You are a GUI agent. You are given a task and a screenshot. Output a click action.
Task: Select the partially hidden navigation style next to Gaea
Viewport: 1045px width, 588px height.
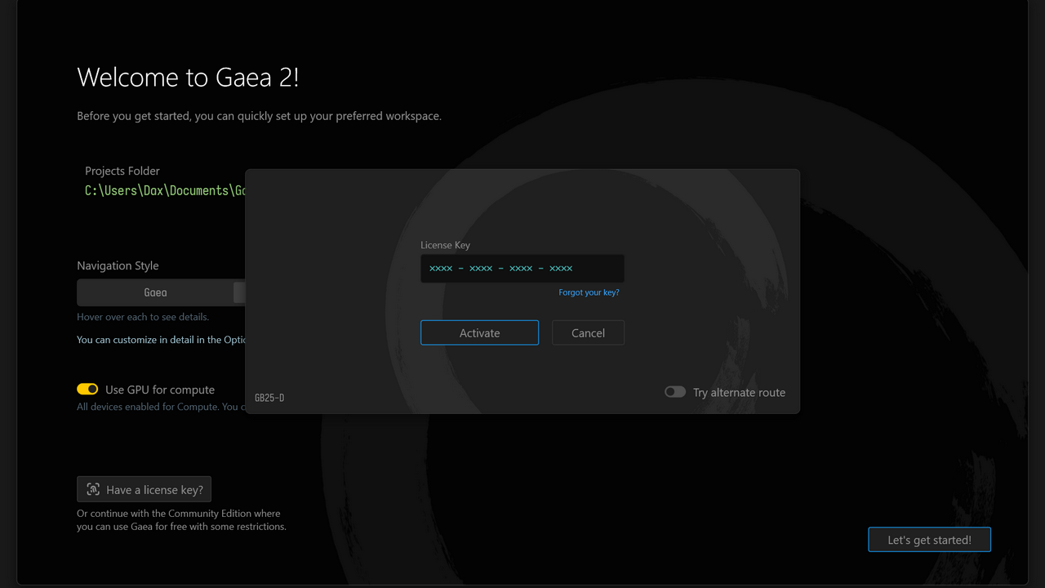point(239,292)
